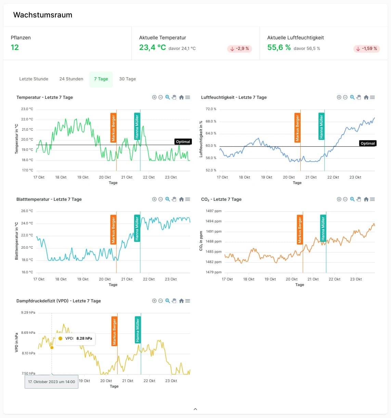Open the hamburger menu of VPD chart

point(188,301)
